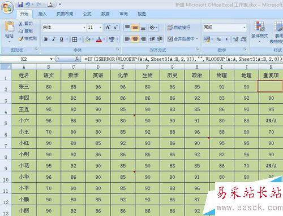Image resolution: width=283 pixels, height=216 pixels.
Task: Apply comma style
Action: [226, 39]
